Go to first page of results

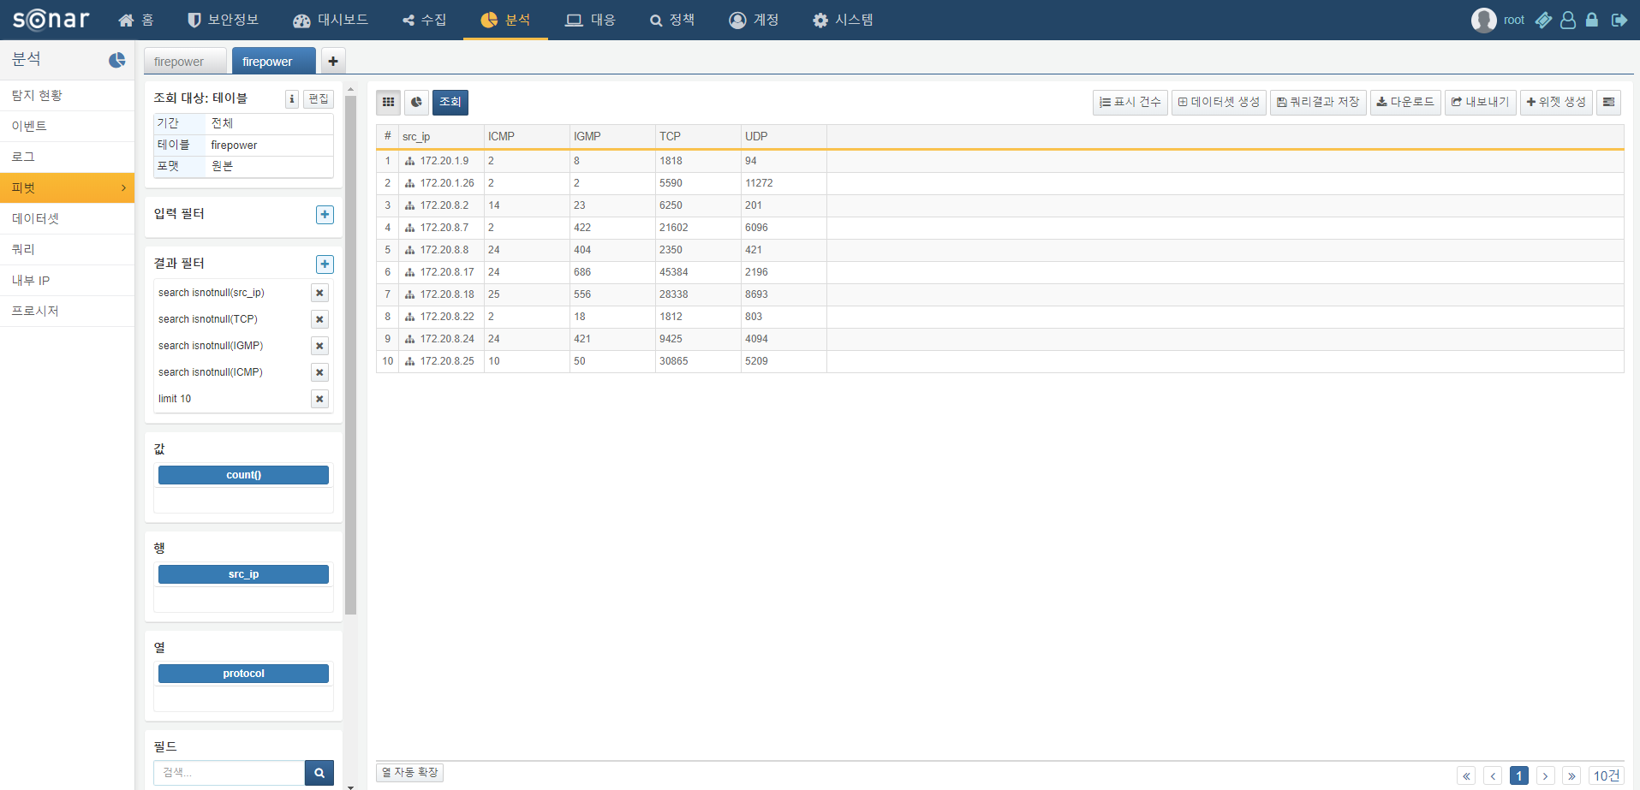[x=1466, y=775]
